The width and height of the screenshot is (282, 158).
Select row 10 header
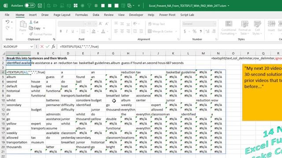(3, 101)
